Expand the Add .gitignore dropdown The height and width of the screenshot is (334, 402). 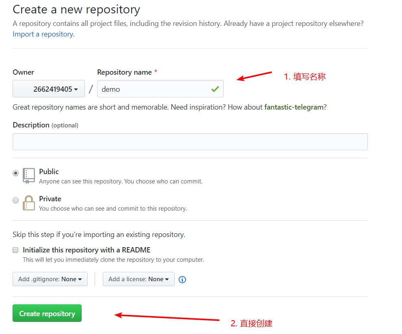tap(50, 279)
